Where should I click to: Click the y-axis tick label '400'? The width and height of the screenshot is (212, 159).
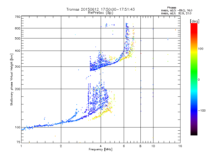pos(17,51)
